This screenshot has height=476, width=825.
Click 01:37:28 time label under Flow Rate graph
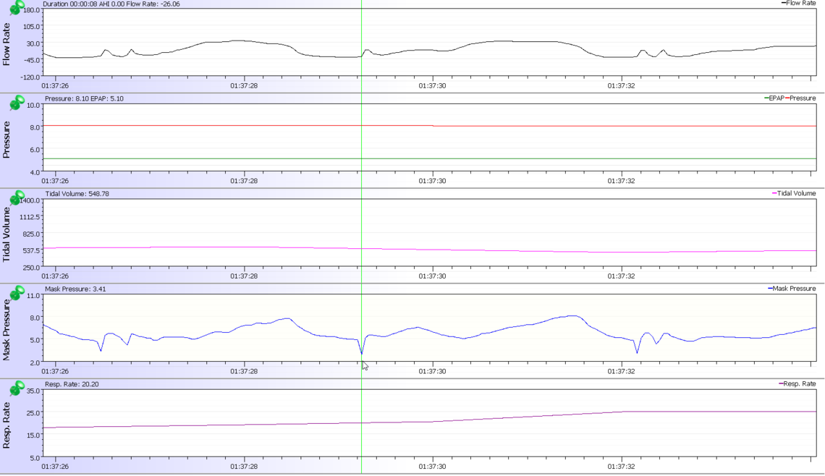(244, 86)
